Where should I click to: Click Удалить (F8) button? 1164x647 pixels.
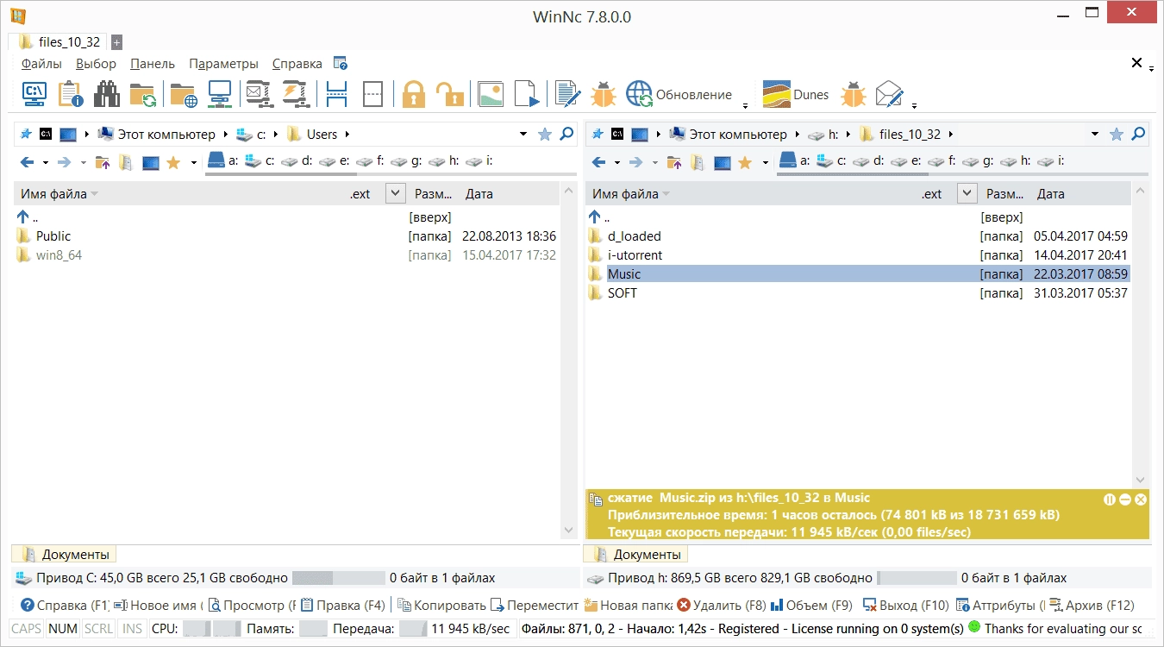[x=722, y=606]
